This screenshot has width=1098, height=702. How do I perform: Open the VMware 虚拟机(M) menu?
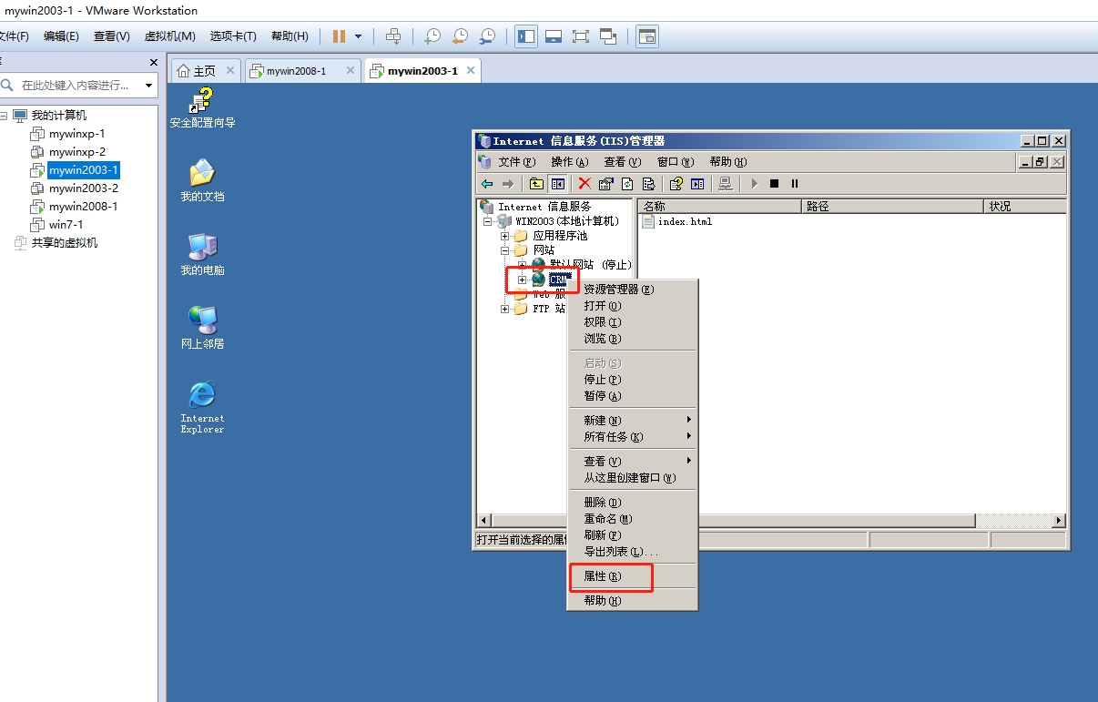(x=170, y=36)
